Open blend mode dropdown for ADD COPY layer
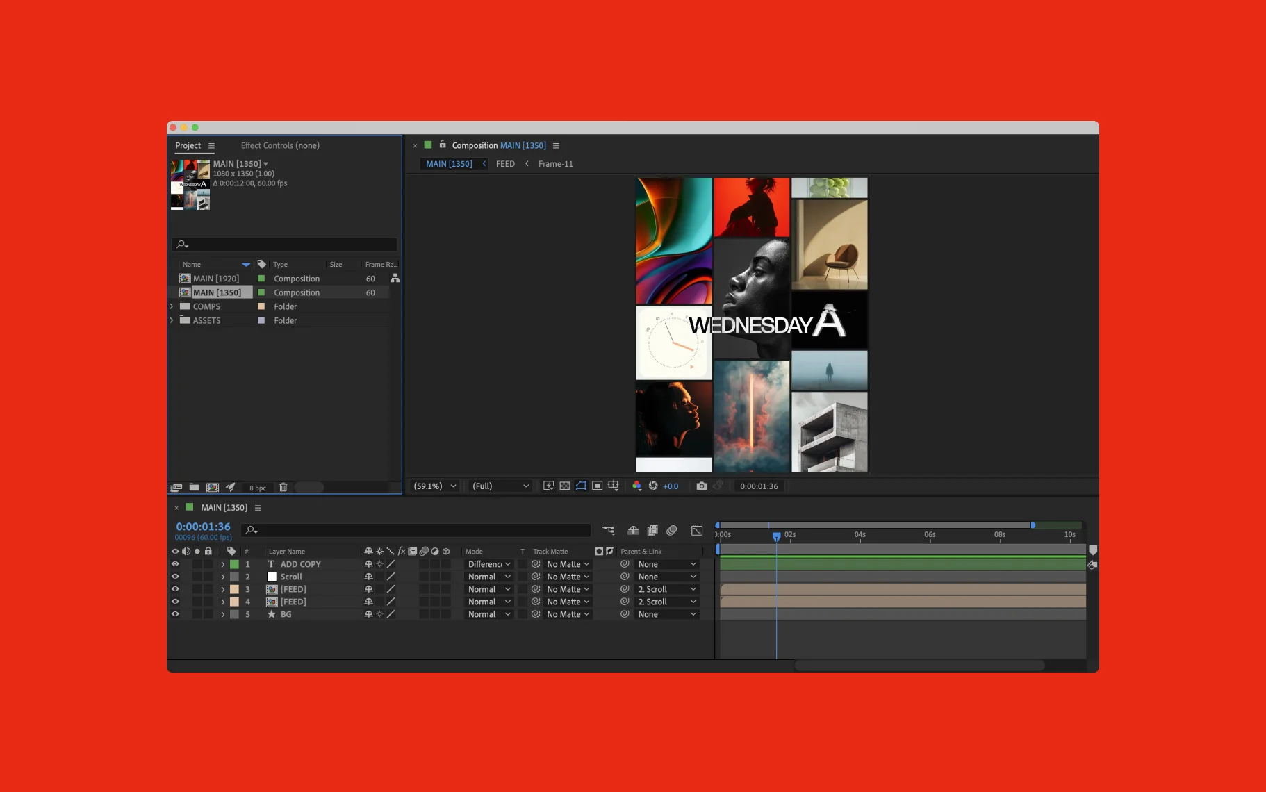The width and height of the screenshot is (1266, 792). click(x=489, y=564)
